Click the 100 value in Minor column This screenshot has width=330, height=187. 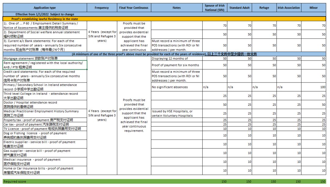pos(314,87)
